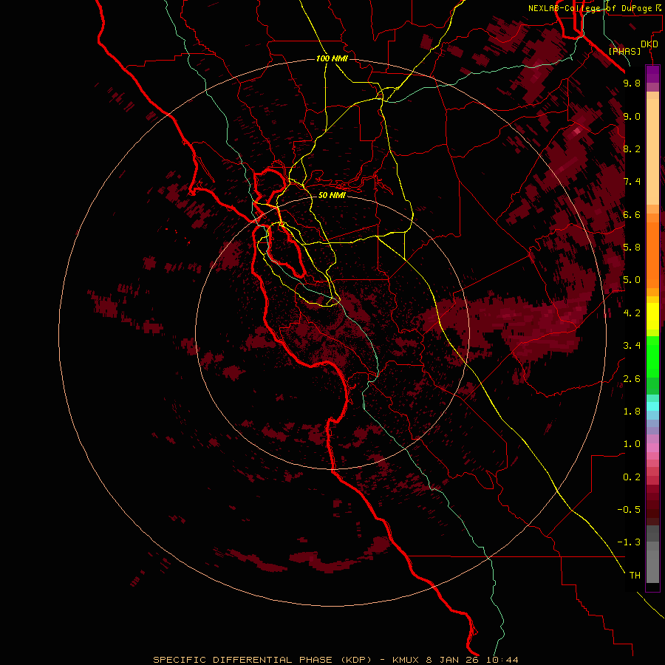
Task: Click the 6.6 scale value
Action: (632, 214)
